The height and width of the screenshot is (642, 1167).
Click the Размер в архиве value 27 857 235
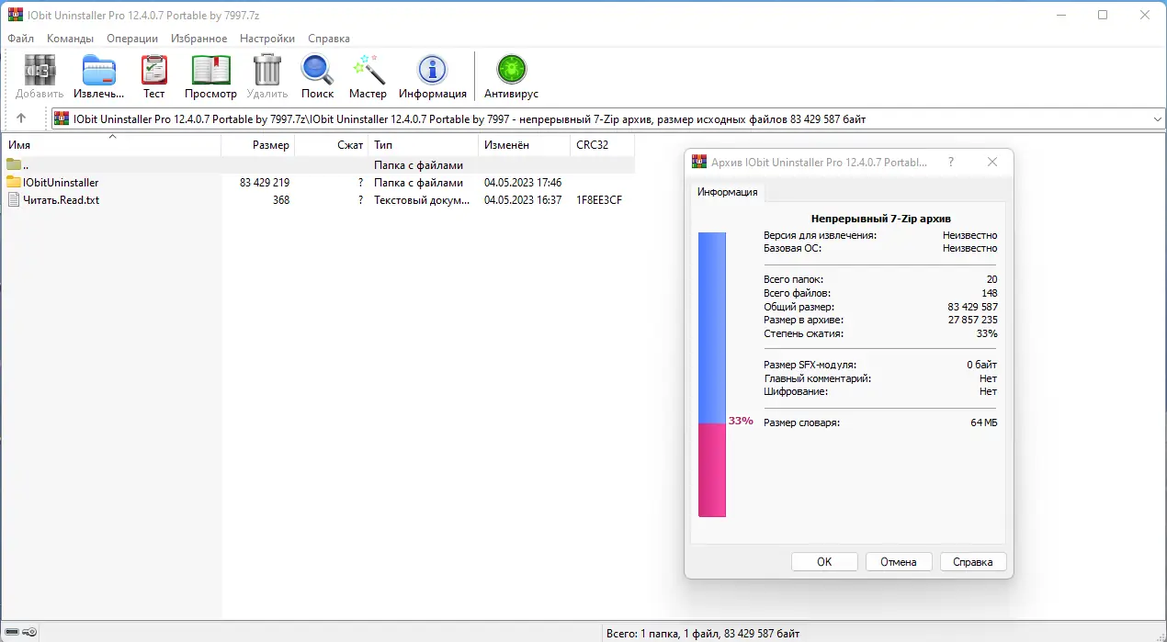(972, 320)
